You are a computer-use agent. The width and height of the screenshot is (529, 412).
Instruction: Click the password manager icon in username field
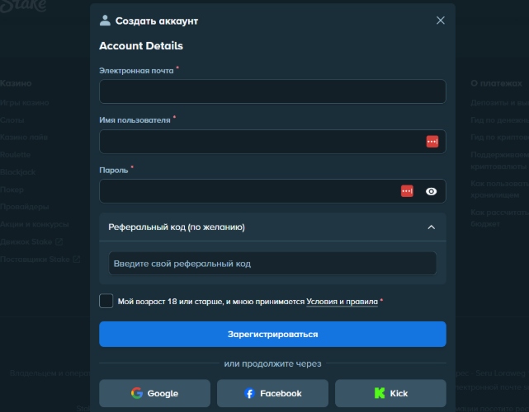pyautogui.click(x=432, y=142)
